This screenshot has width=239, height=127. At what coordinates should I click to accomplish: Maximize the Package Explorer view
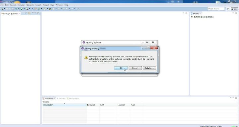coord(38,13)
